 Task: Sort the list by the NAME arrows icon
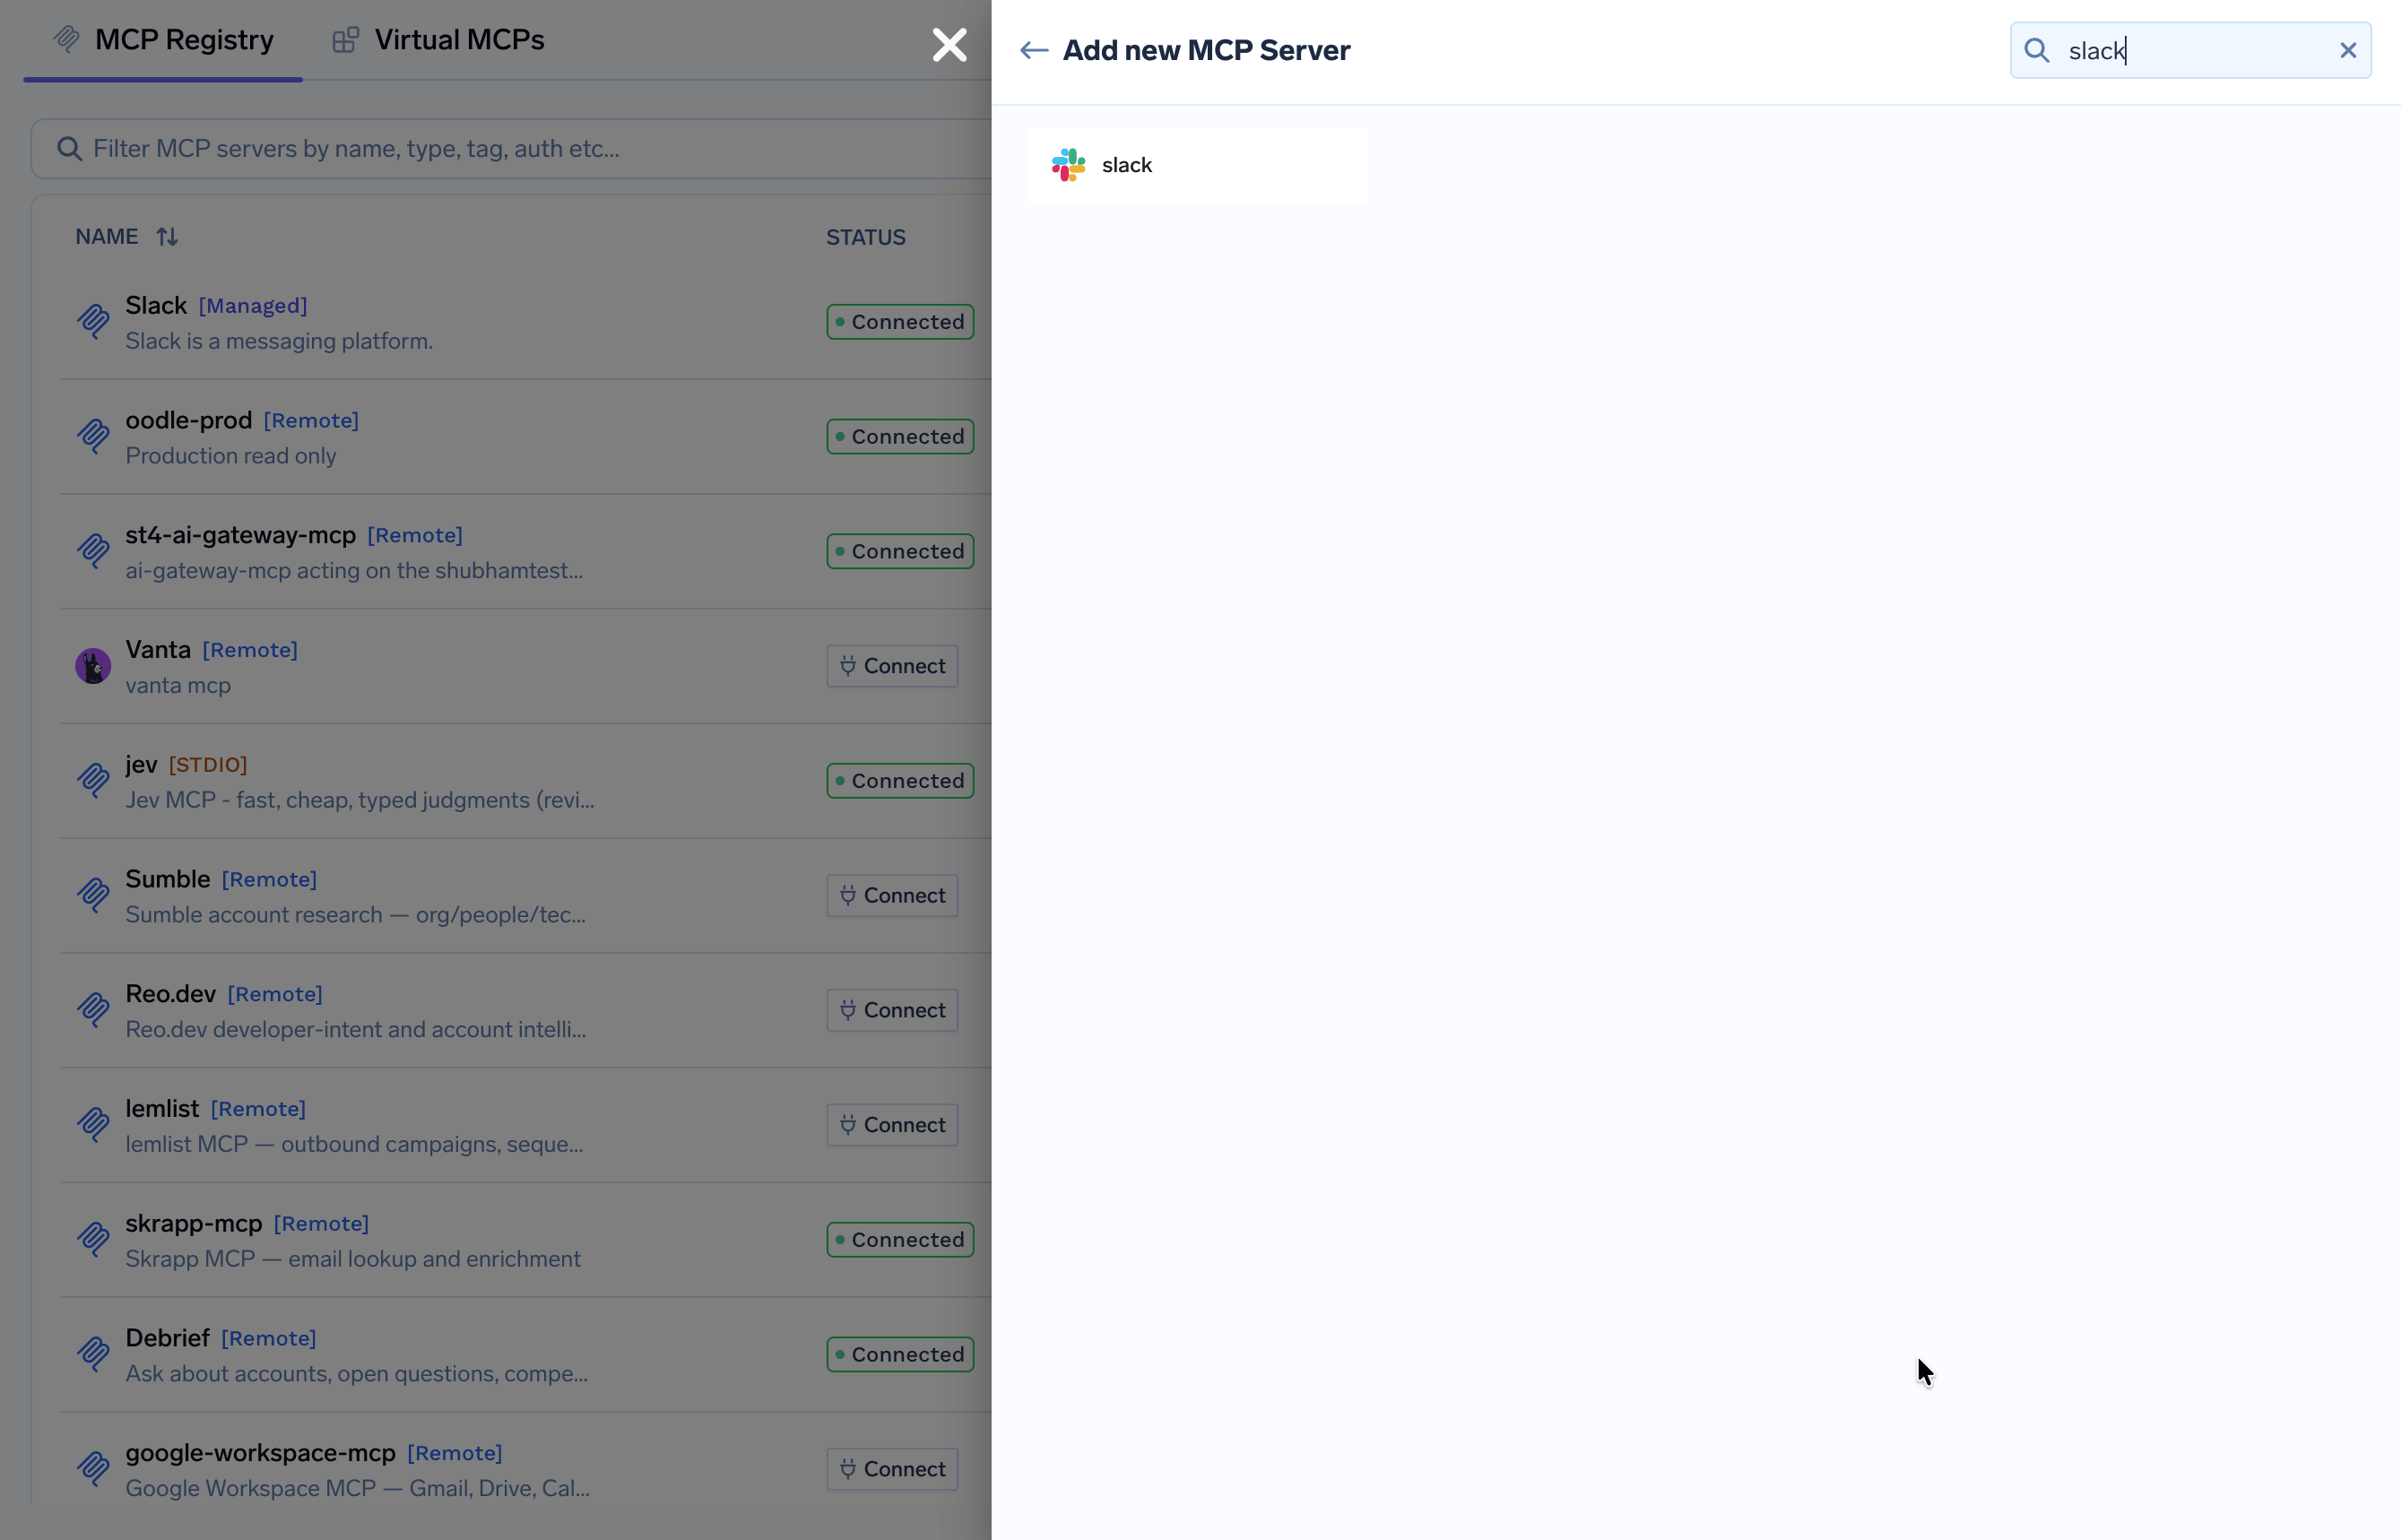pos(166,237)
